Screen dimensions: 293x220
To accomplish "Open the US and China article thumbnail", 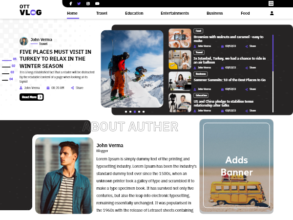I will point(180,103).
